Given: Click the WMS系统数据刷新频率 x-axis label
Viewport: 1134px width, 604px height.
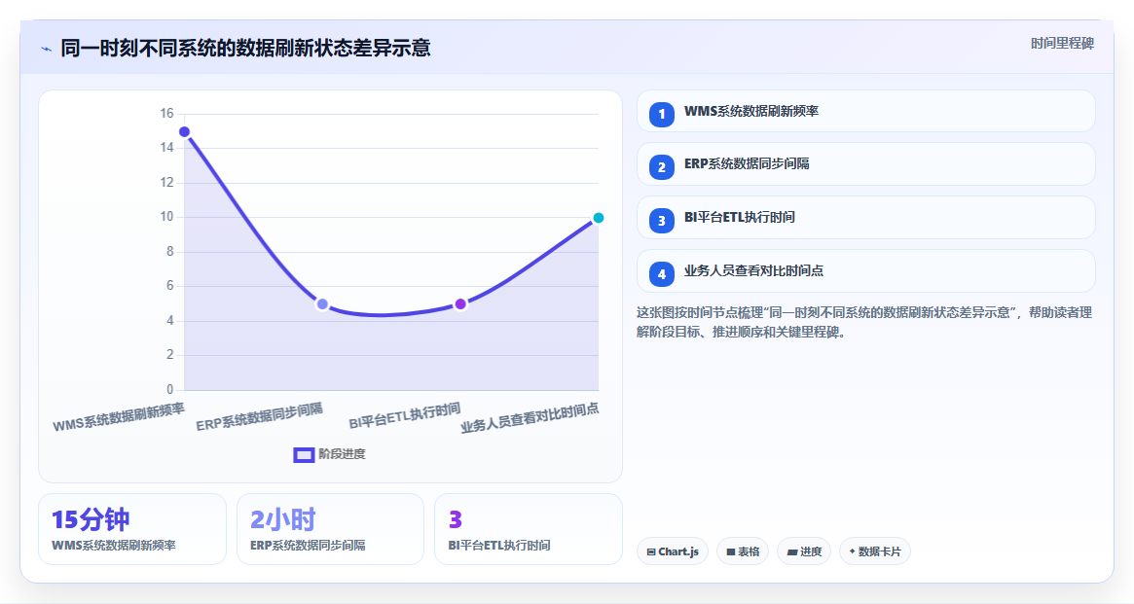Looking at the screenshot, I should [x=119, y=417].
